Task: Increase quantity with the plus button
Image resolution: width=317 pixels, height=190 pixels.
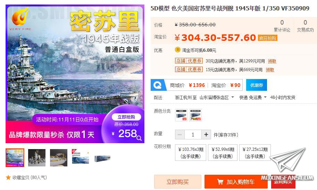Action: tap(206, 135)
